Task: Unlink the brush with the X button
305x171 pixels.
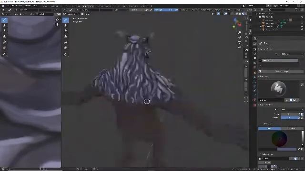Action: point(298,100)
